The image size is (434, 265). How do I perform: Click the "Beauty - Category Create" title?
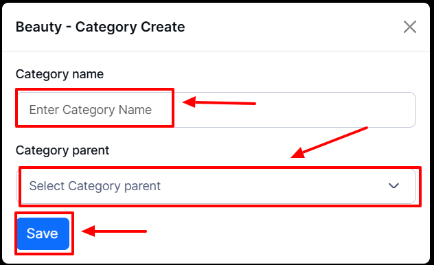coord(100,27)
